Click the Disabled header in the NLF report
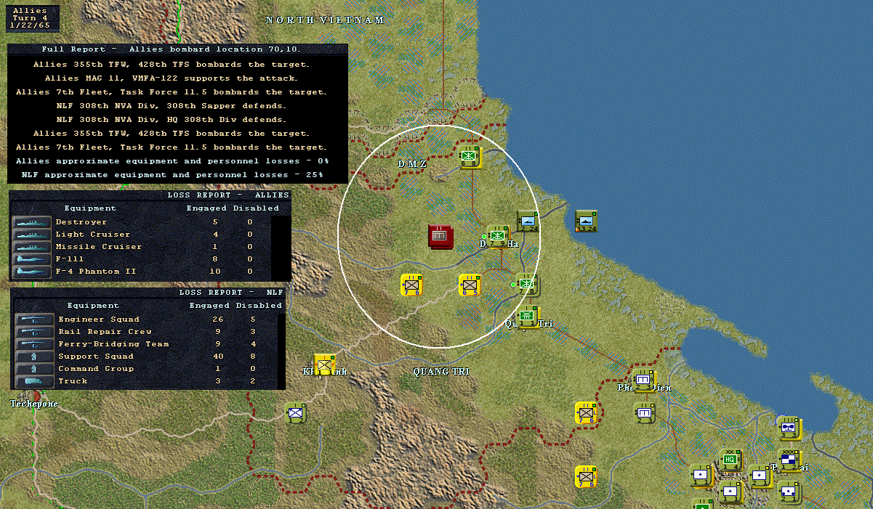Viewport: 873px width, 509px height. click(259, 306)
